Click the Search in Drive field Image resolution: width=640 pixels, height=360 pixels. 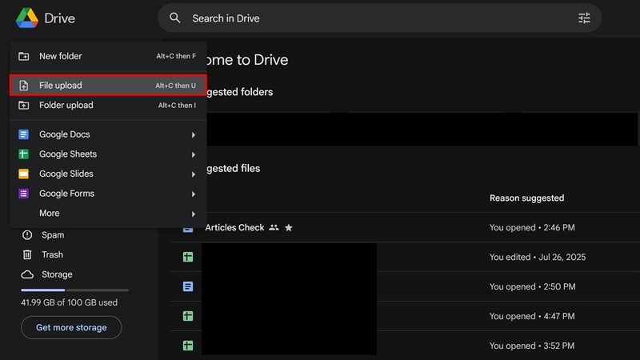click(x=379, y=18)
